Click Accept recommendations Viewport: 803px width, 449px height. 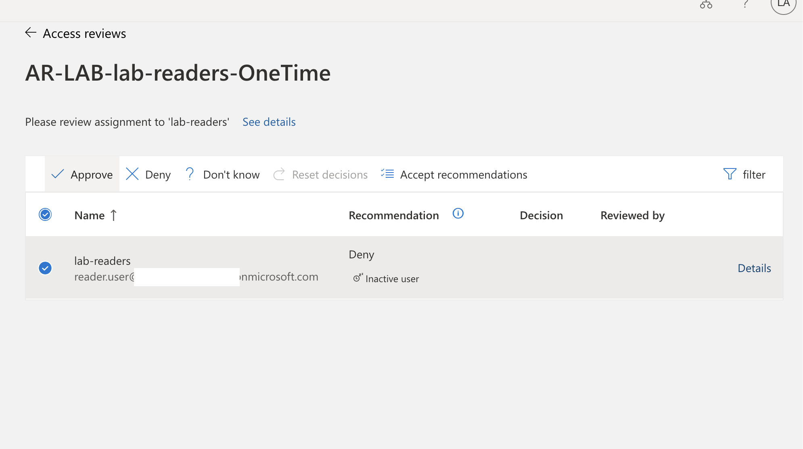tap(454, 175)
